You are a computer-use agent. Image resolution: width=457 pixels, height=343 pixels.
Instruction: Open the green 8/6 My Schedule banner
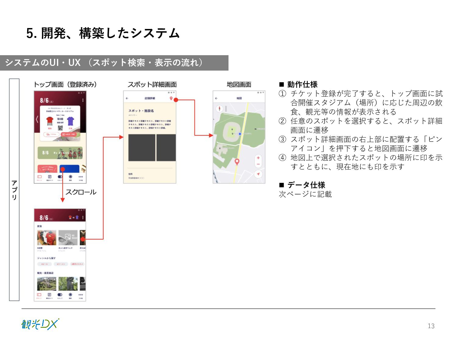click(60, 153)
